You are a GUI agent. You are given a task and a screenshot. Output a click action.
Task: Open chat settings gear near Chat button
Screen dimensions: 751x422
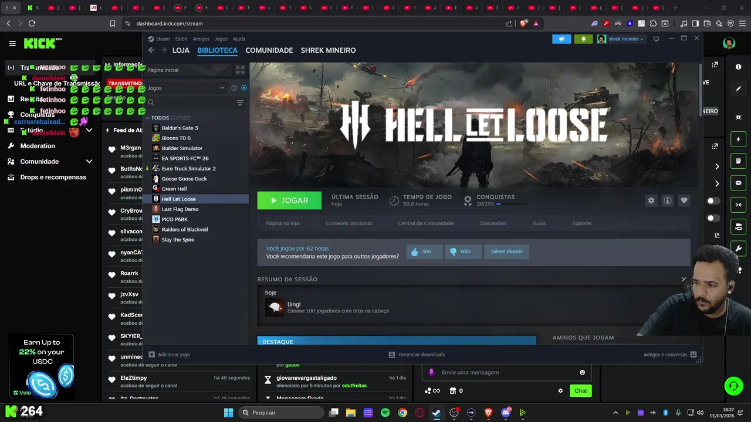pyautogui.click(x=560, y=391)
